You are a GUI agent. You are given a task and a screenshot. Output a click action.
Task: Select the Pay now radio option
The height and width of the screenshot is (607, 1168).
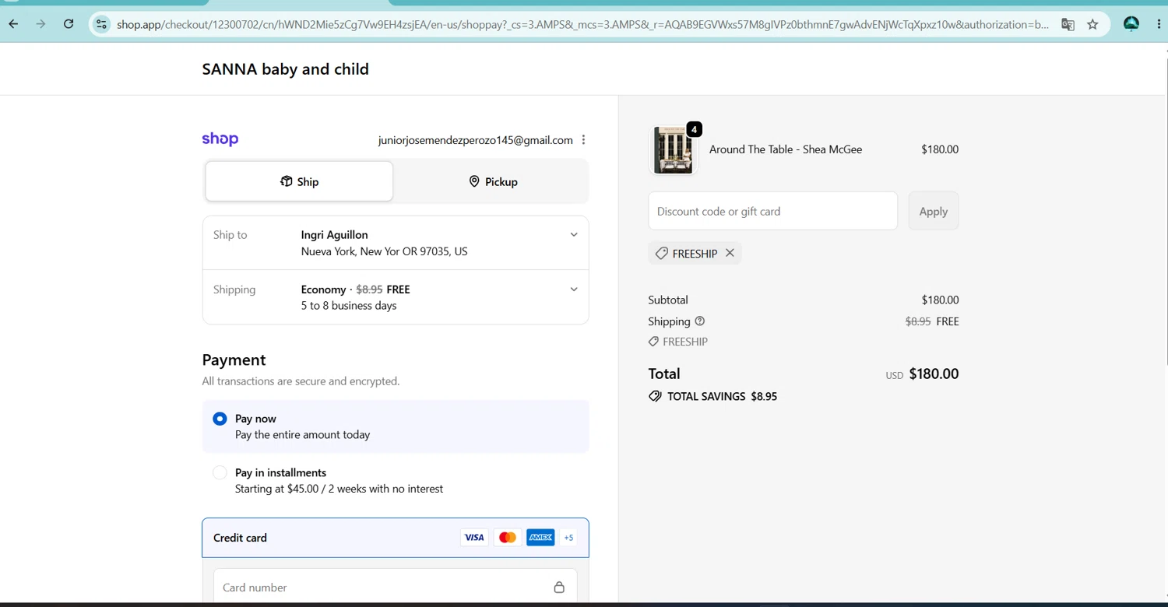coord(220,419)
